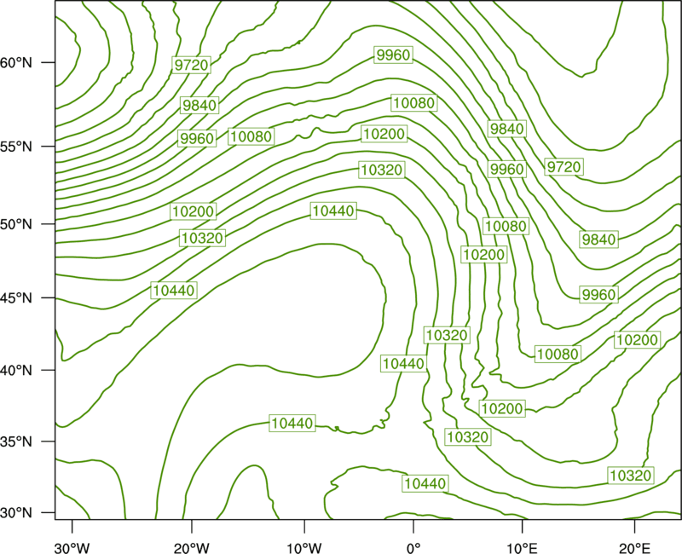
Task: Select the westernmost 10440 contour label
Action: tap(174, 290)
